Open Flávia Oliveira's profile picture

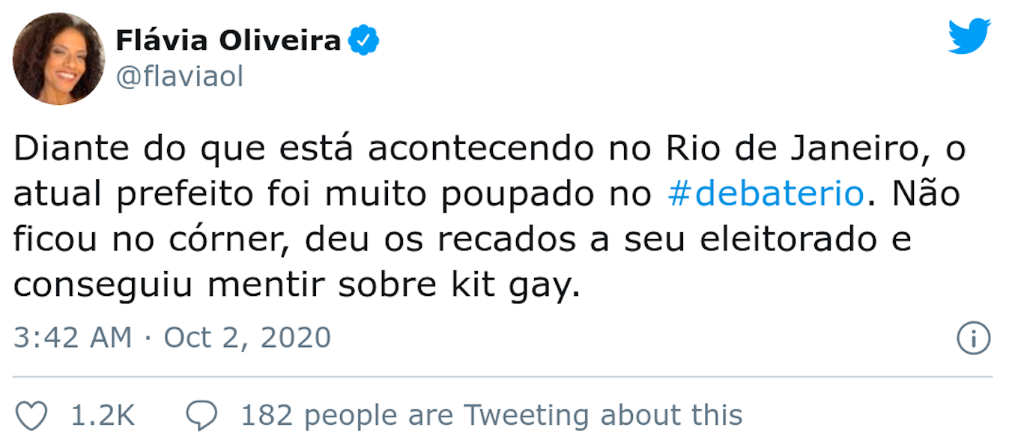58,58
